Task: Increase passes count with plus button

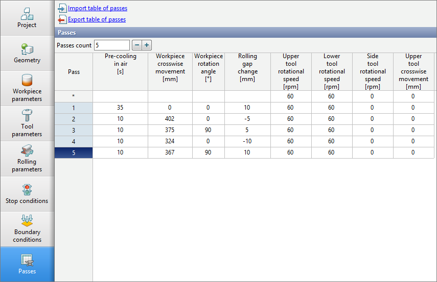Action: point(147,45)
